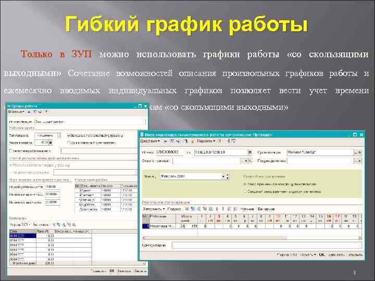Image resolution: width=375 pixels, height=281 pixels.
Task: Click Наименование field in График работы
Action: tap(90, 122)
